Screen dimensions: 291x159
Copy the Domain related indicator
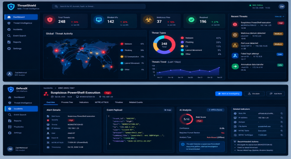click(x=282, y=122)
